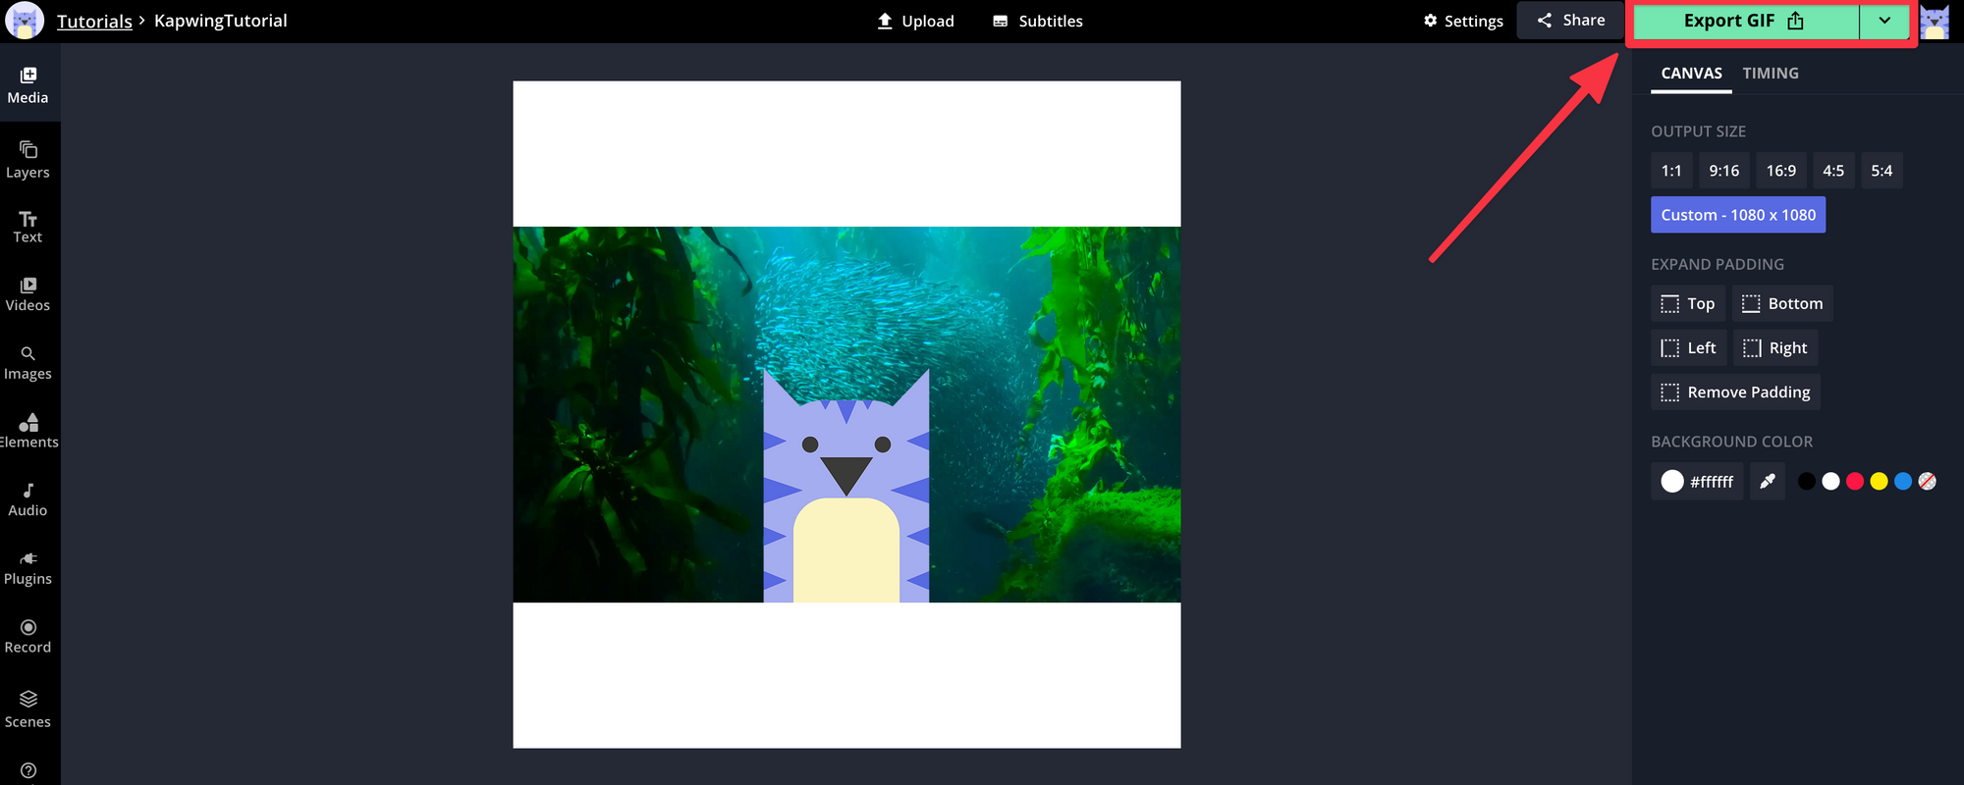This screenshot has width=1964, height=785.
Task: Toggle top padding expansion
Action: click(1687, 303)
